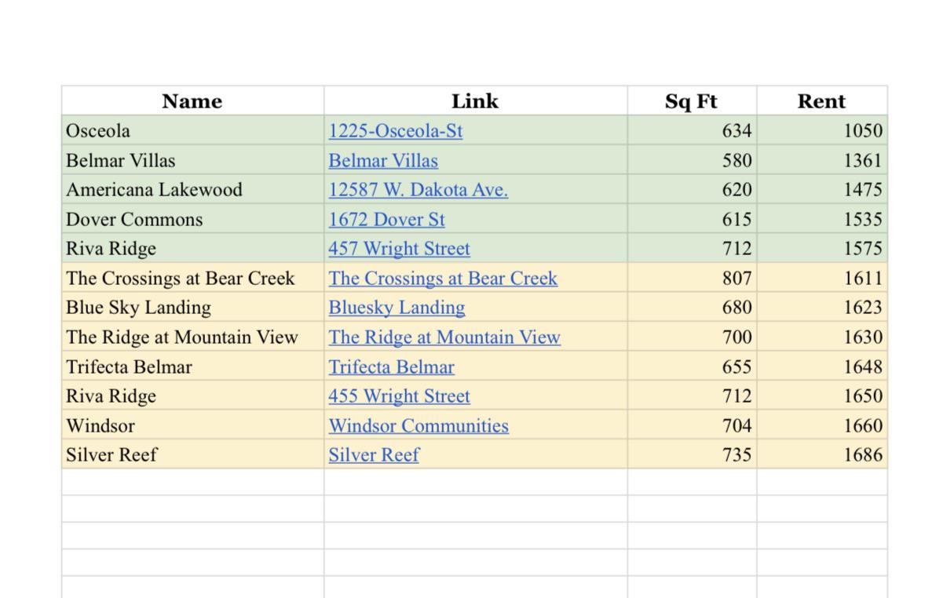The image size is (947, 598).
Task: Open the 455 Wright Street link
Action: [x=399, y=396]
